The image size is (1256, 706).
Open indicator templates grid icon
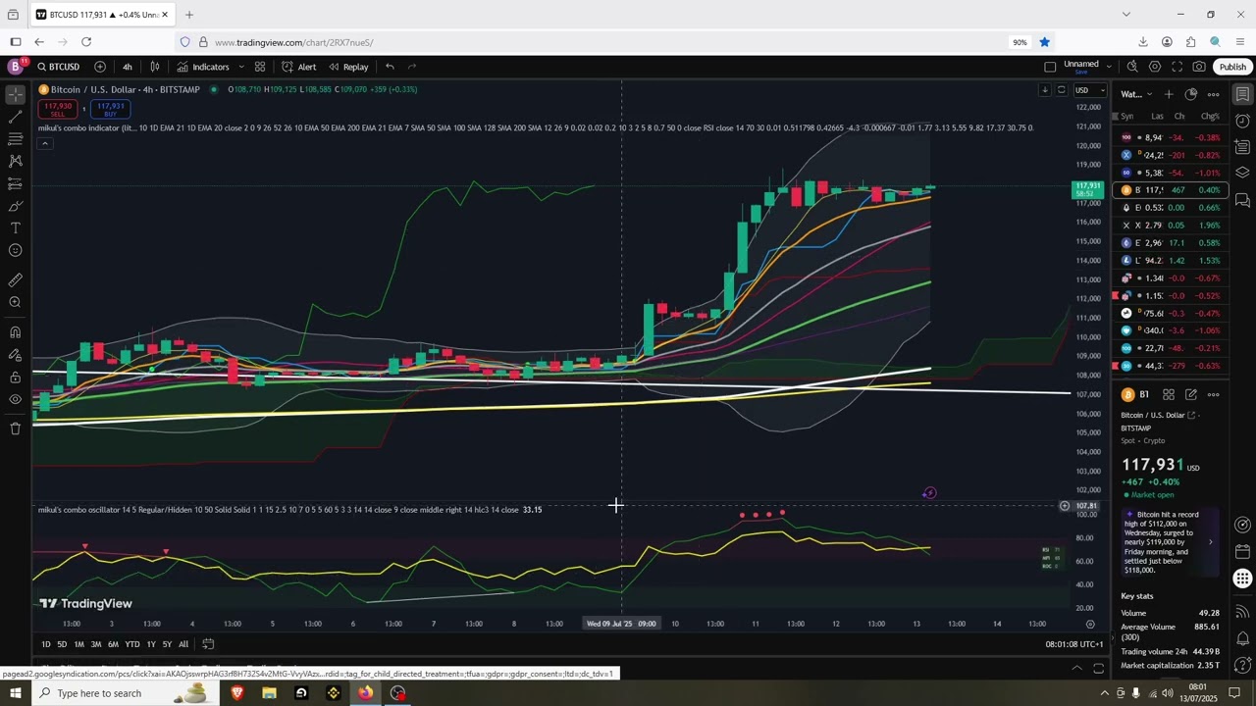point(260,67)
